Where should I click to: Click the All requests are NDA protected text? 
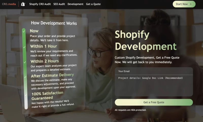[130, 110]
